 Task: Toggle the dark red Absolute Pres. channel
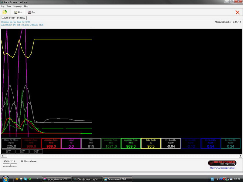[x=31, y=143]
